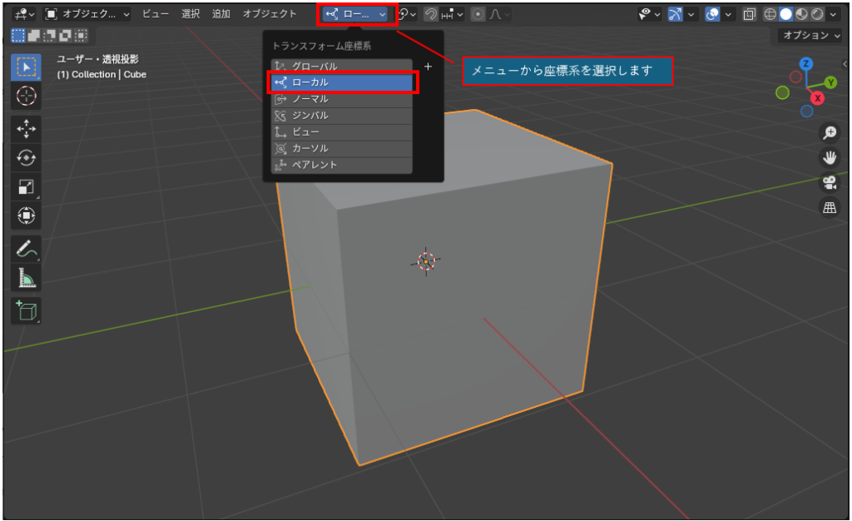Open the オブジェクト mode dropdown
The image size is (852, 521).
[87, 14]
